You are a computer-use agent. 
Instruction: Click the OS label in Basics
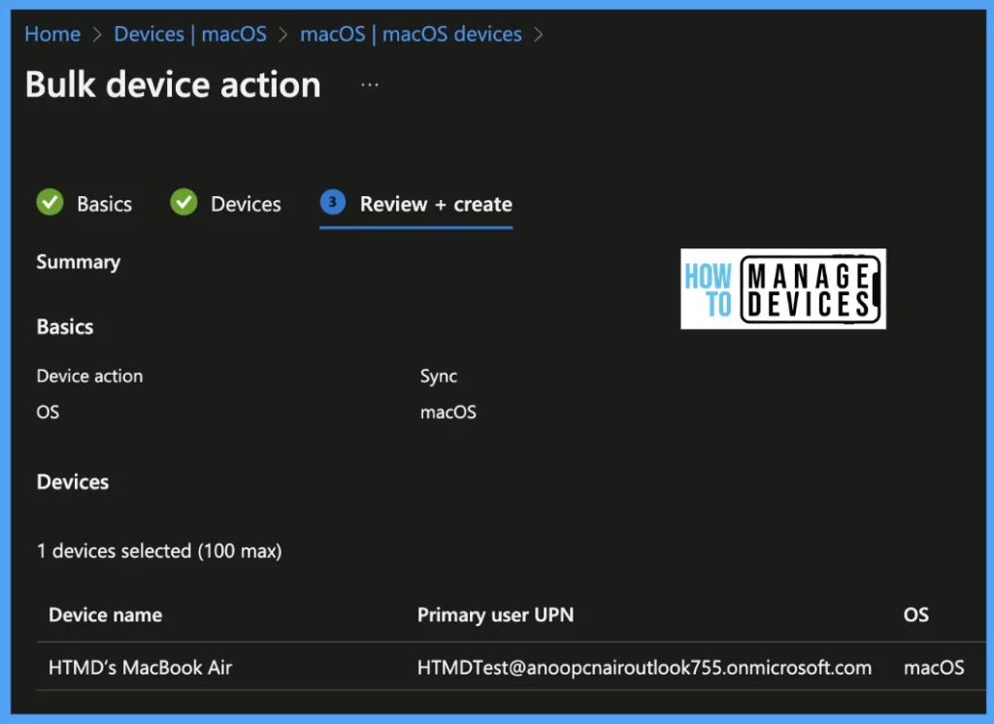(48, 412)
